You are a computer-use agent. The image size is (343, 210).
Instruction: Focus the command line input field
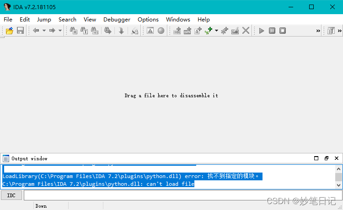pos(183,195)
